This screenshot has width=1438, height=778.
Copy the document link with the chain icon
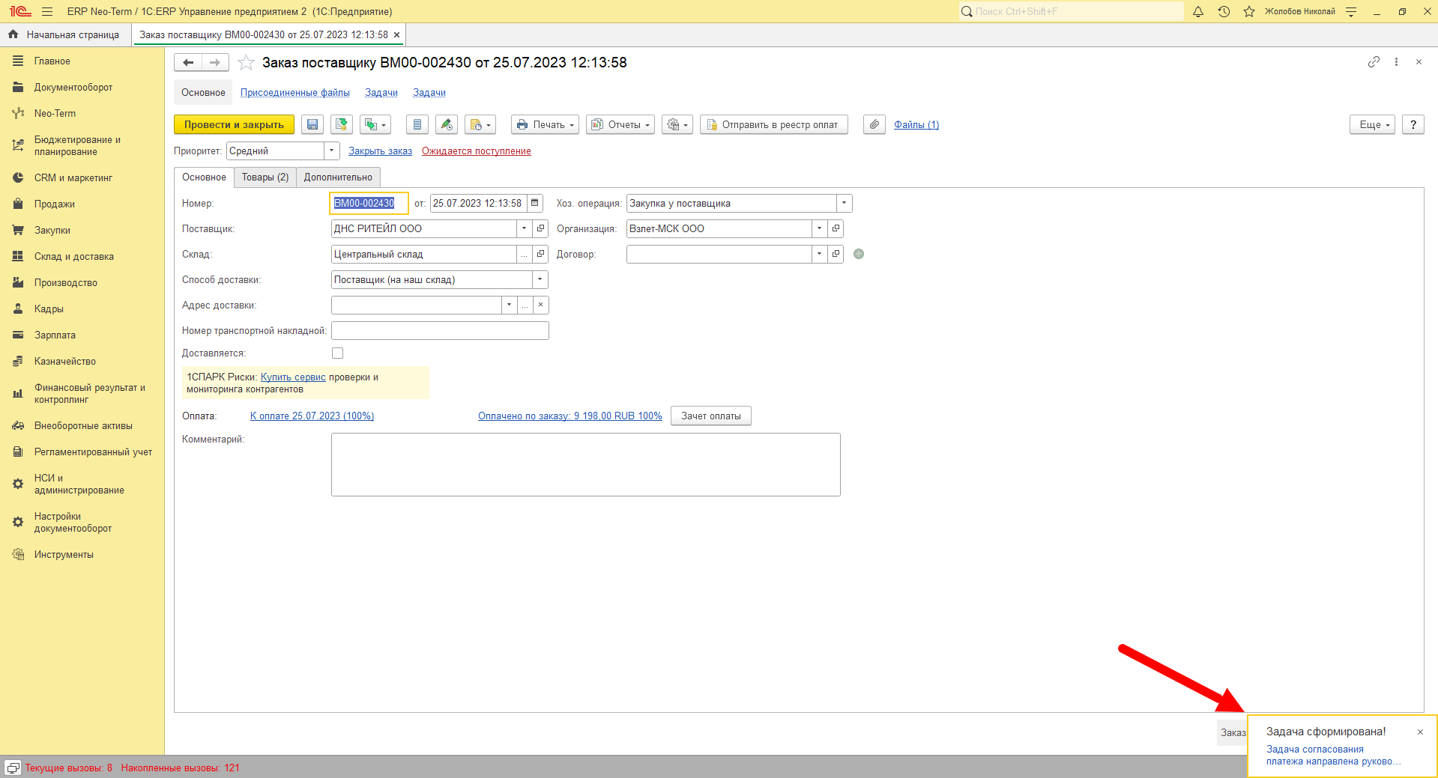(x=1374, y=62)
